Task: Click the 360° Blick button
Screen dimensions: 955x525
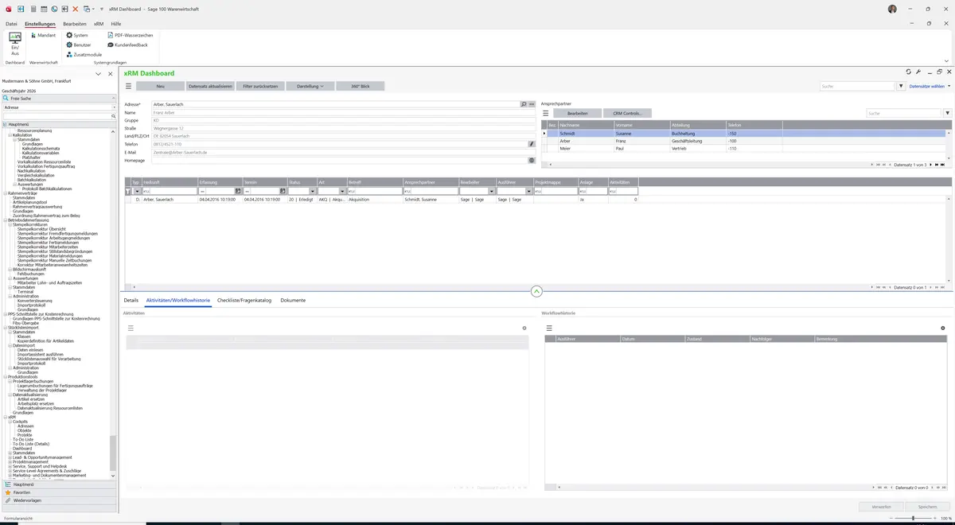Action: 360,86
